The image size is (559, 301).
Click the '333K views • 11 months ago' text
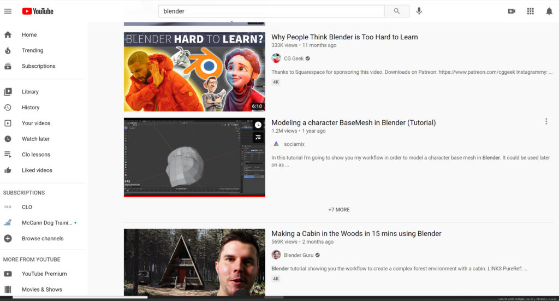click(x=304, y=45)
